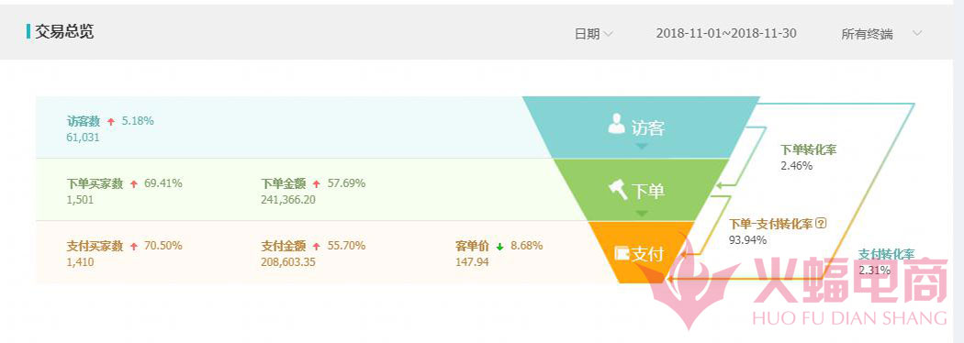
Task: Open the 2018-11-01~2018-11-30 date range picker
Action: tap(726, 33)
